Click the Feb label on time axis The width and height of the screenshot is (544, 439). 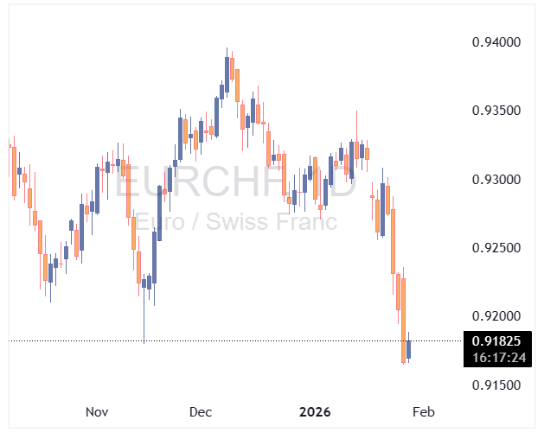pos(423,412)
